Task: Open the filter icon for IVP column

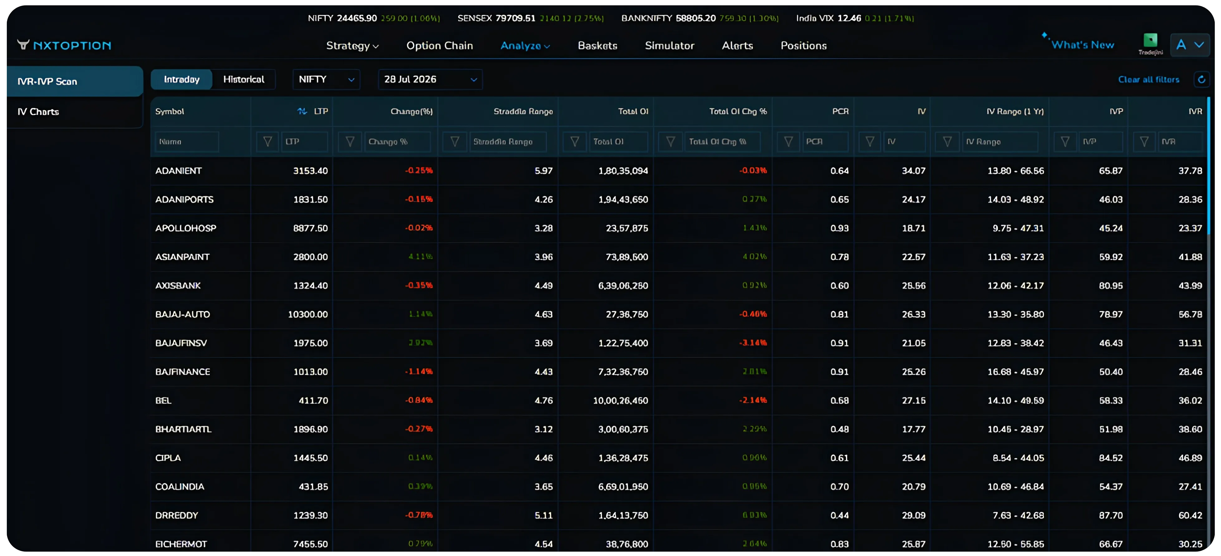Action: pyautogui.click(x=1064, y=141)
